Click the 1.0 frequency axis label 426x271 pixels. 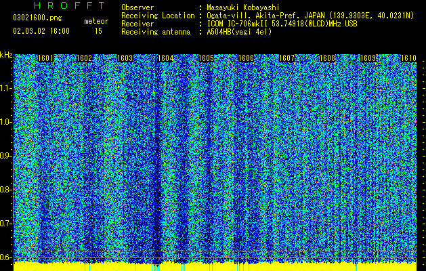click(6, 122)
